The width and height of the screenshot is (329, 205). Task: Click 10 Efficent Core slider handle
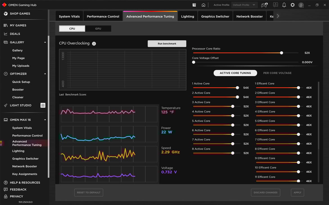(298, 172)
